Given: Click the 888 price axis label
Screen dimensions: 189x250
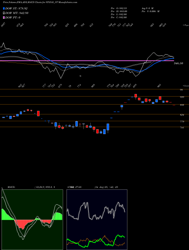Looking at the screenshot, I should (182, 105).
